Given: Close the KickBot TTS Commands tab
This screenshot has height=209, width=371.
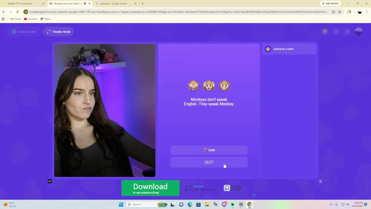Looking at the screenshot, I should [x=43, y=3].
